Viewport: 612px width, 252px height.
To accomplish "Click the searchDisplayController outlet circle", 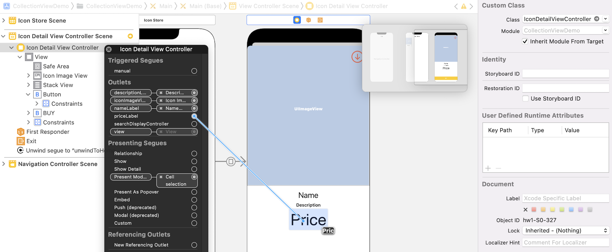I will point(194,124).
